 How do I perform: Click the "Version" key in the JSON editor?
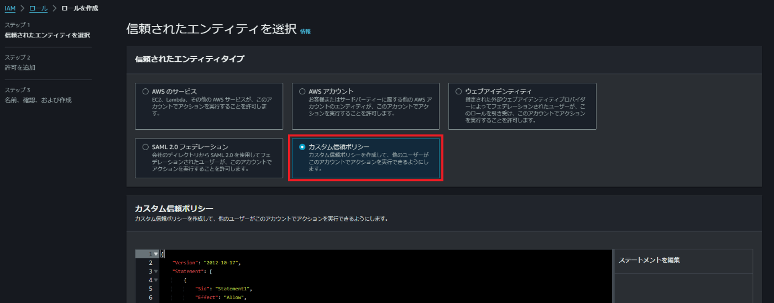tap(186, 263)
